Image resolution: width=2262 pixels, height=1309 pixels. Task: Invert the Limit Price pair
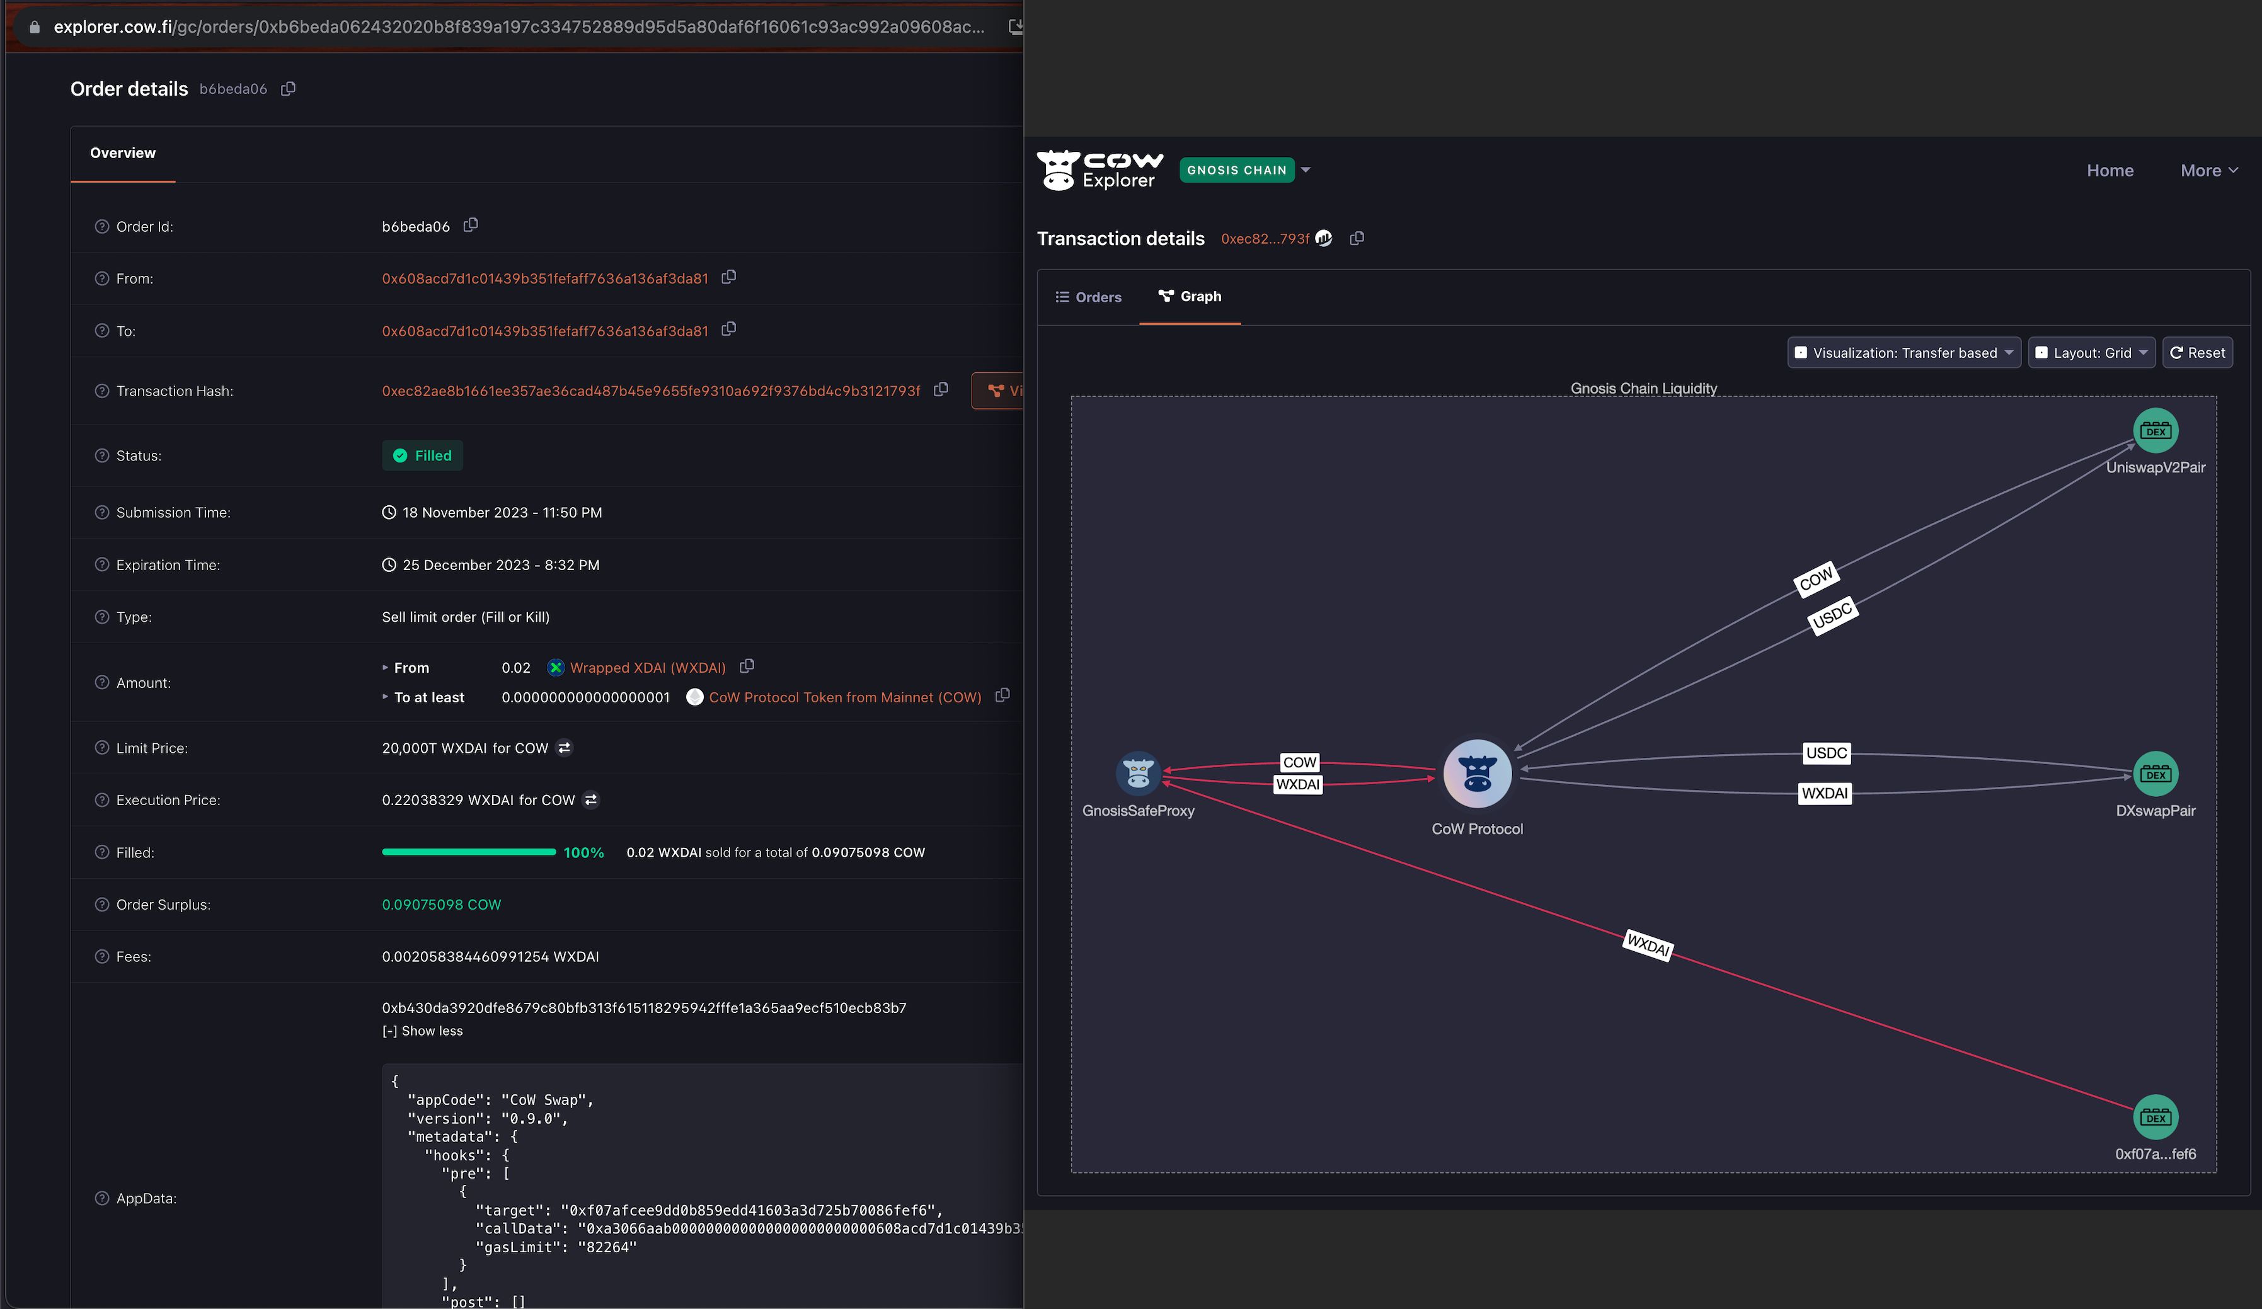tap(565, 747)
